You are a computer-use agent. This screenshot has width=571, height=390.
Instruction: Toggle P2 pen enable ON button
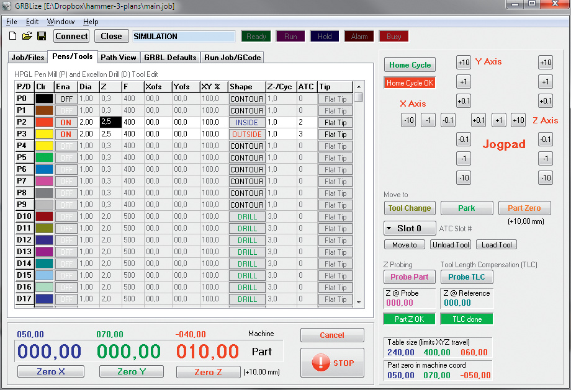[x=66, y=123]
